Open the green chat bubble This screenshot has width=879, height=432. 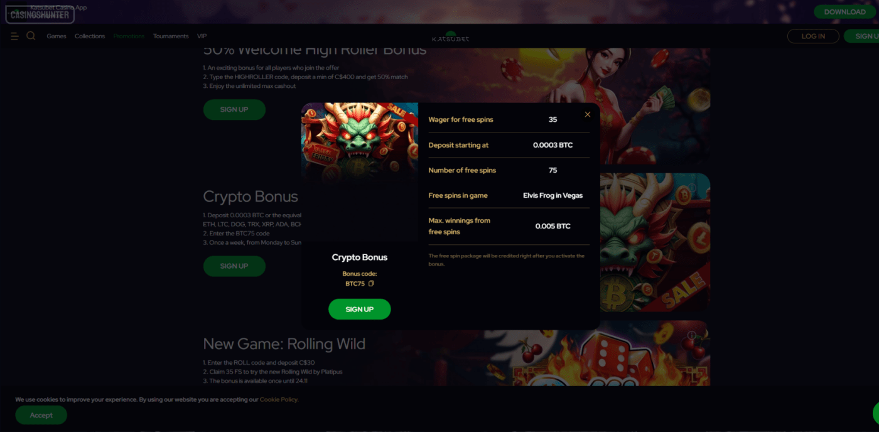pyautogui.click(x=876, y=413)
